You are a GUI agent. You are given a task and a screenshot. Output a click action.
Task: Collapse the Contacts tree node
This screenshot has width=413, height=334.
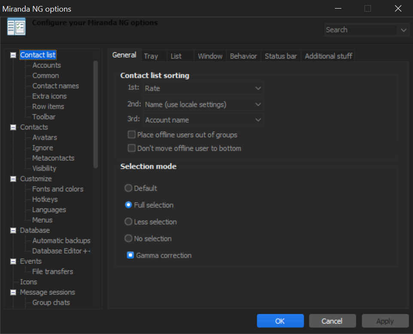(13, 127)
